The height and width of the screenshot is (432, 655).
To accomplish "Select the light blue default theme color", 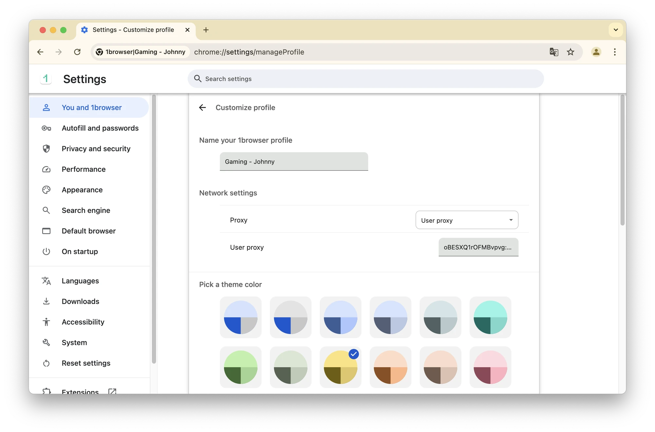I will click(241, 317).
